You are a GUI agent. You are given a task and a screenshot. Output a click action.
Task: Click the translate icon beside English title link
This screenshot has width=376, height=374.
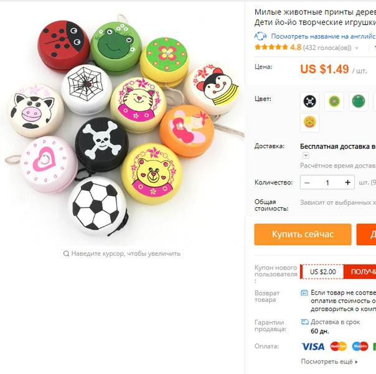[260, 36]
